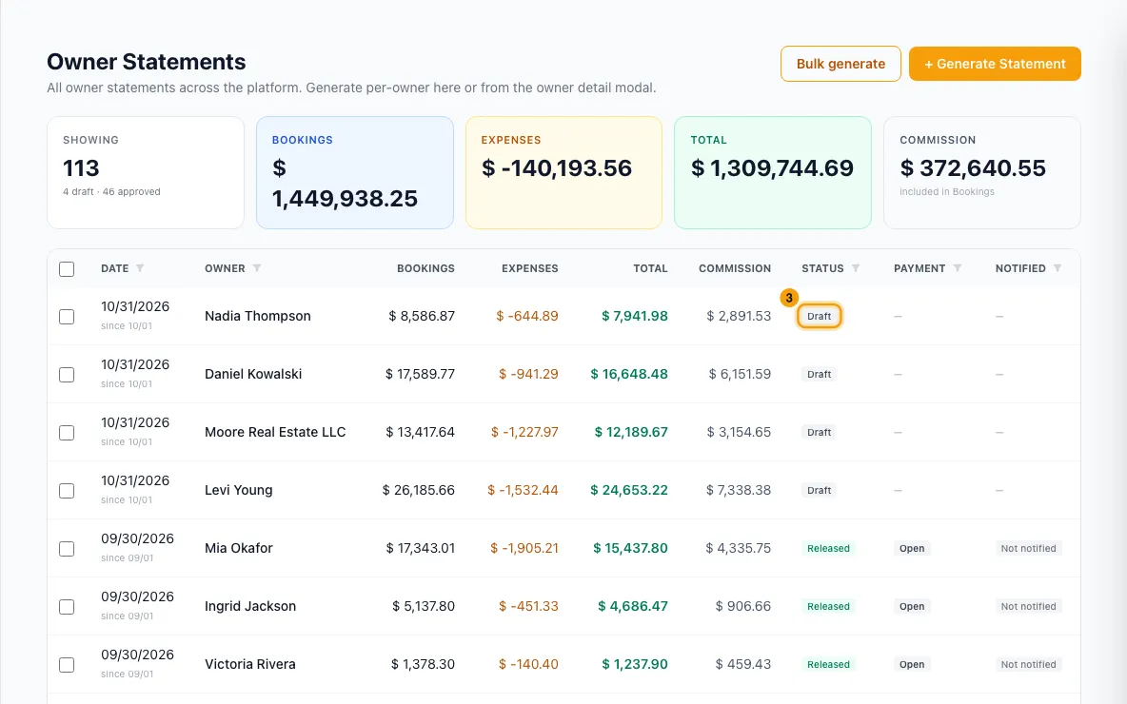Viewport: 1127px width, 704px height.
Task: Open the Moore Real Estate LLC statement
Action: (x=275, y=433)
